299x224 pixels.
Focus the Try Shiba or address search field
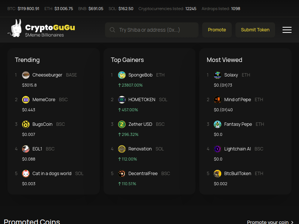pyautogui.click(x=152, y=30)
